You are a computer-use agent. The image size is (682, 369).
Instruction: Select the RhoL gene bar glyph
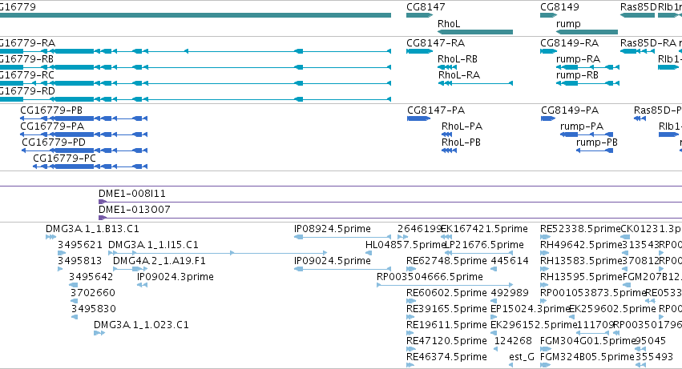[x=475, y=32]
